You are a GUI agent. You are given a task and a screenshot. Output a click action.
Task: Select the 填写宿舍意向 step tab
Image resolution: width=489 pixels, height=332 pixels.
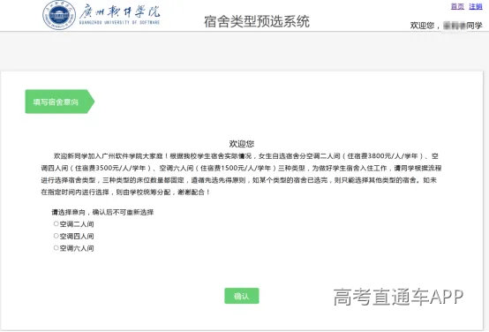pyautogui.click(x=59, y=102)
